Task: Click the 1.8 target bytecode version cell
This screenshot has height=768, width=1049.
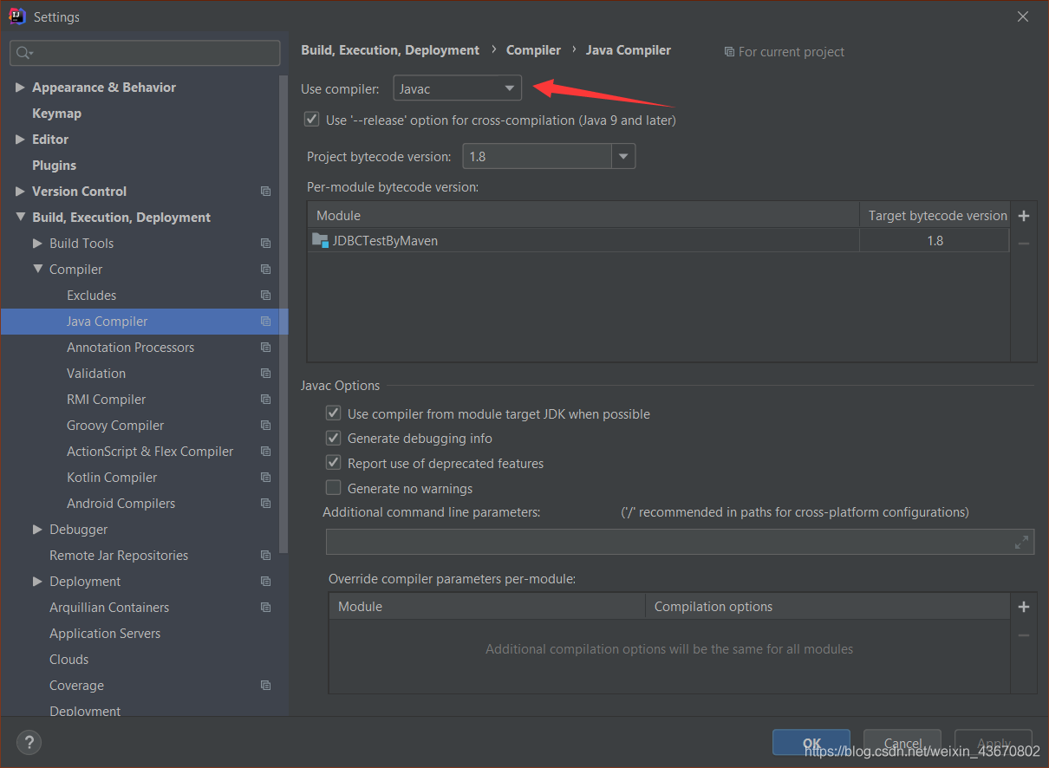Action: (x=935, y=241)
